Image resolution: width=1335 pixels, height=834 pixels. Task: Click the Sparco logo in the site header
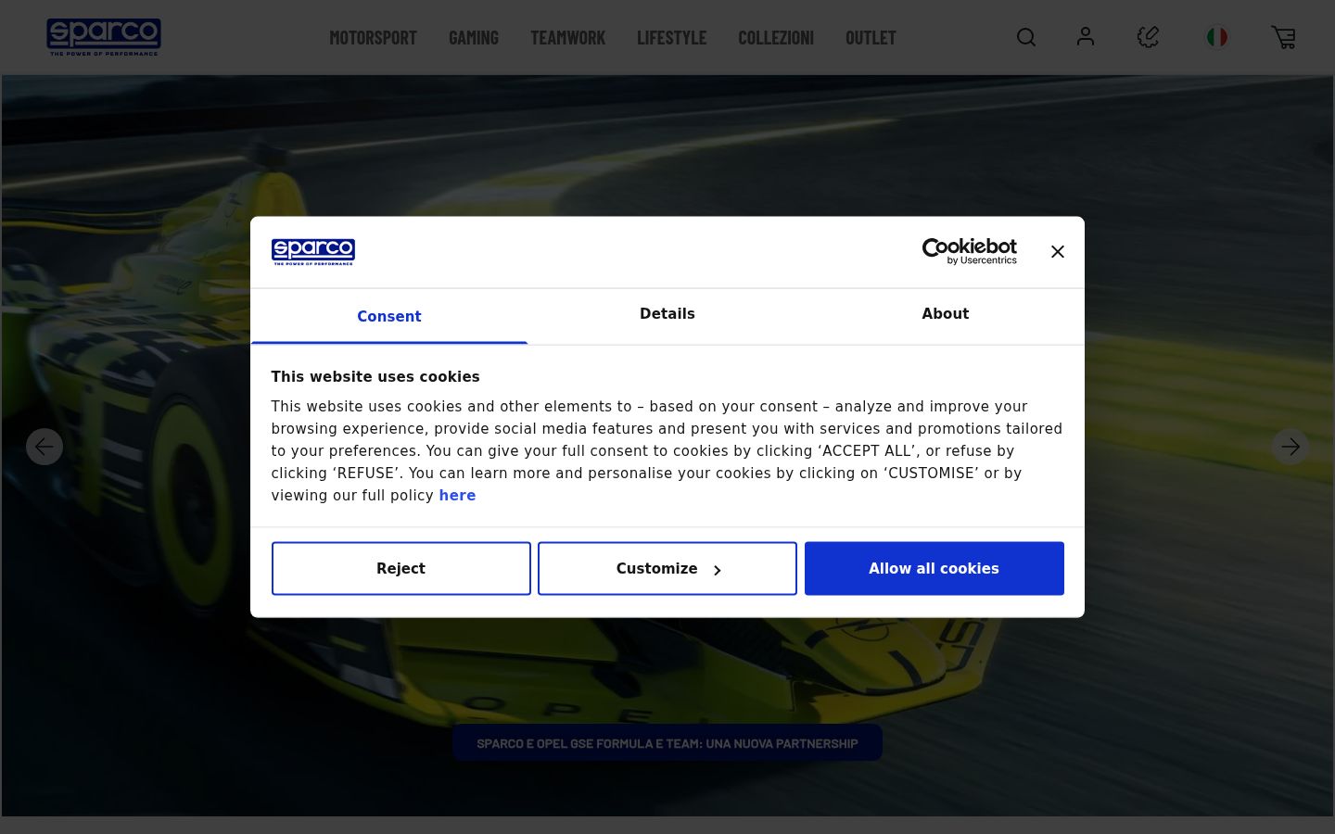pyautogui.click(x=104, y=37)
